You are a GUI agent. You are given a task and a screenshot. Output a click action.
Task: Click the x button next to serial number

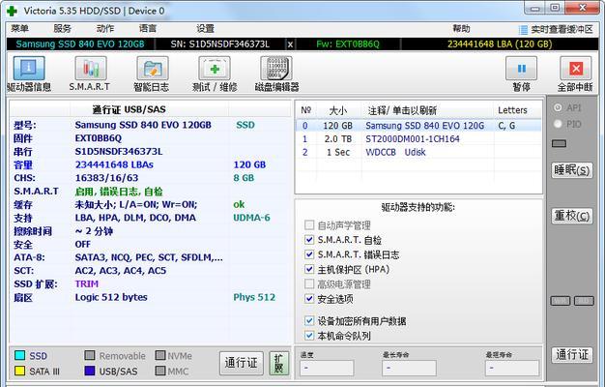coord(290,45)
